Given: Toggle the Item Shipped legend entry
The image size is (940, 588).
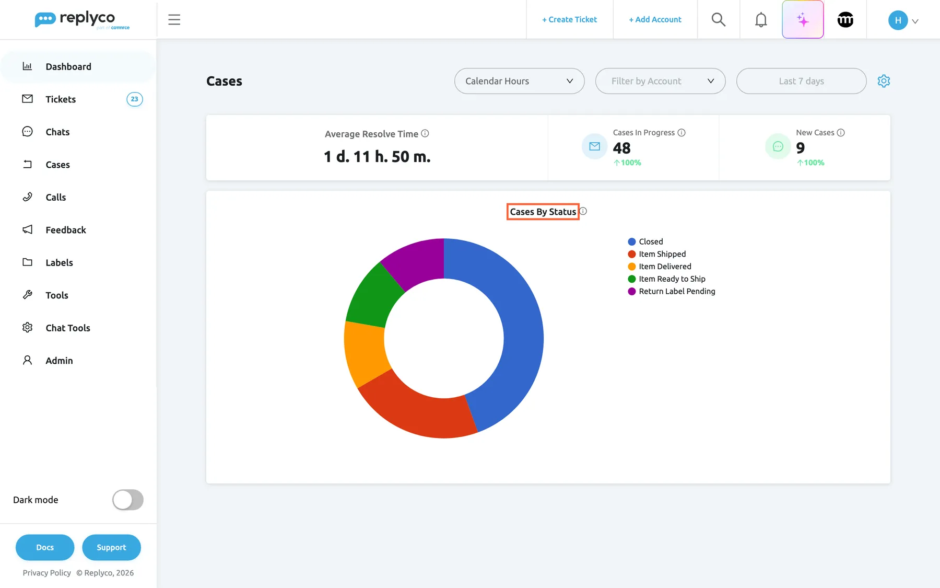Looking at the screenshot, I should (x=657, y=254).
